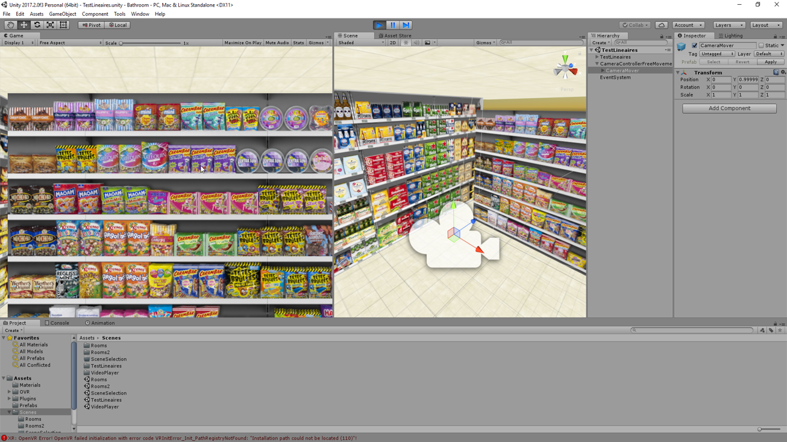The image size is (787, 442).
Task: Click the Add Component button
Action: pyautogui.click(x=729, y=108)
